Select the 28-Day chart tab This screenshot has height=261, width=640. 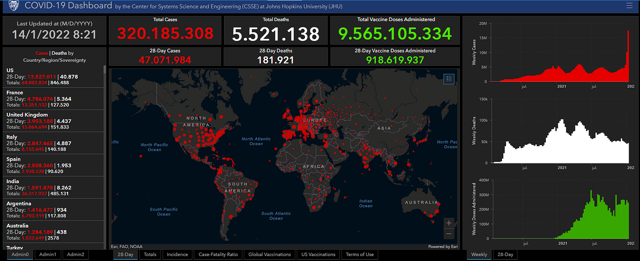pyautogui.click(x=505, y=255)
